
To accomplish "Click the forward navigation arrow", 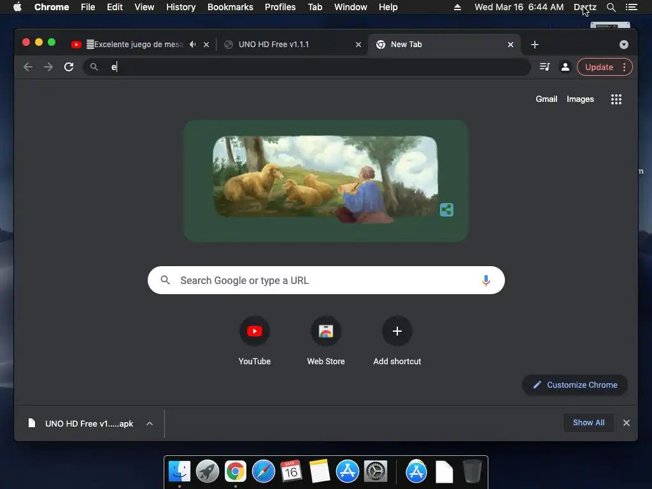I will 48,67.
